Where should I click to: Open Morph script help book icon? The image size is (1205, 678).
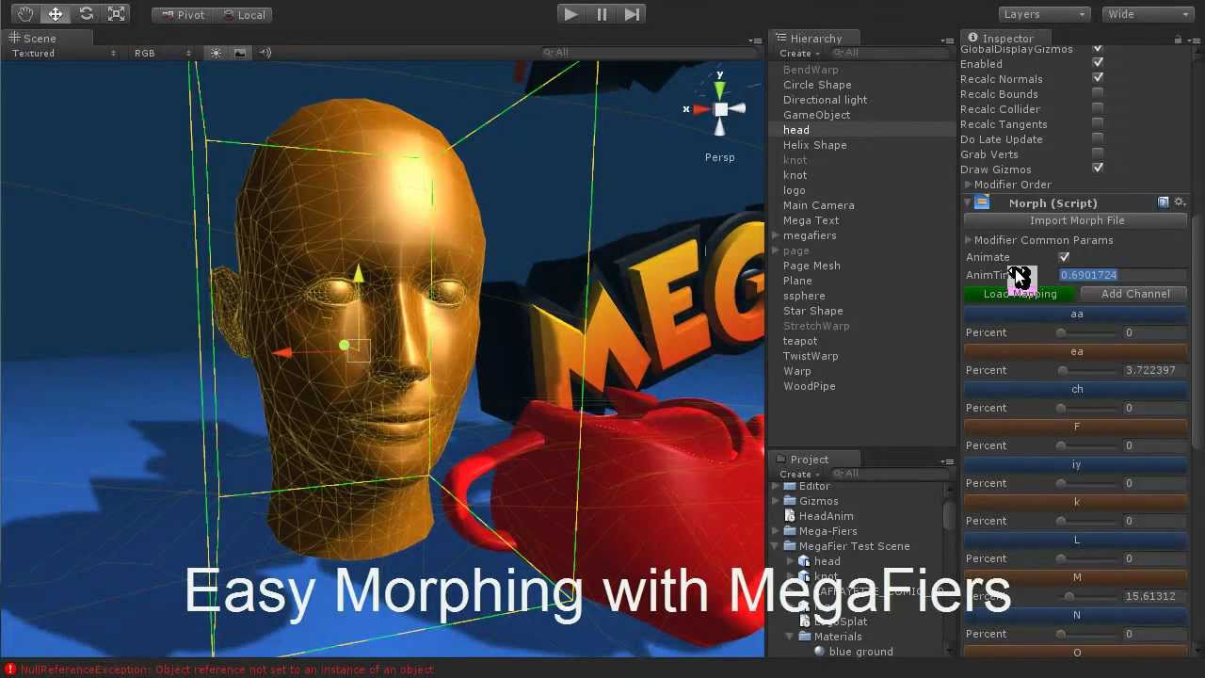point(1164,202)
